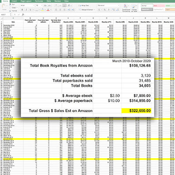Open the Insert tab

pos(14,1)
